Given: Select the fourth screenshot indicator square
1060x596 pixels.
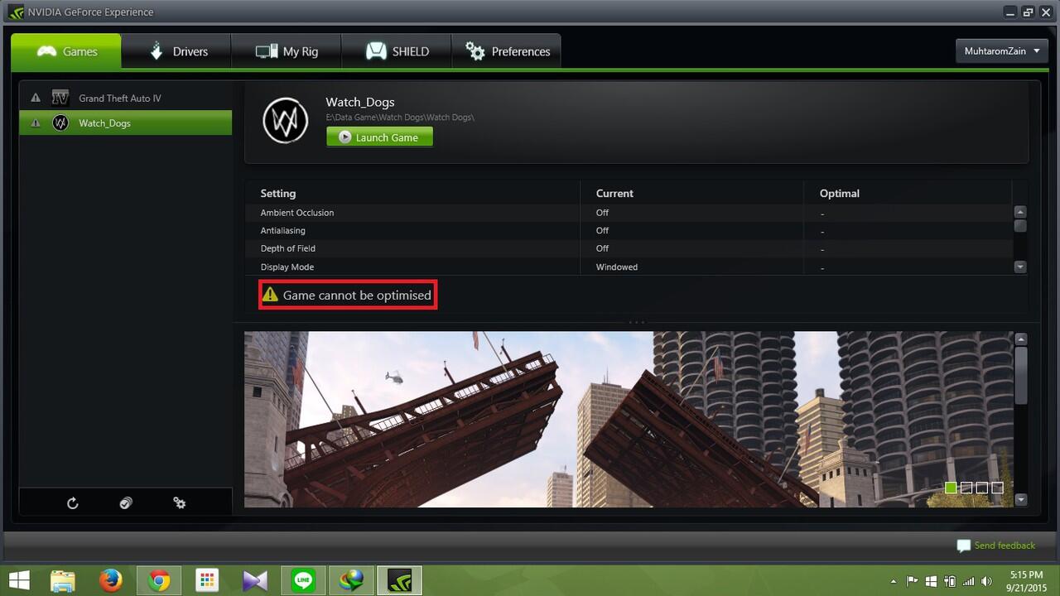Looking at the screenshot, I should (997, 488).
